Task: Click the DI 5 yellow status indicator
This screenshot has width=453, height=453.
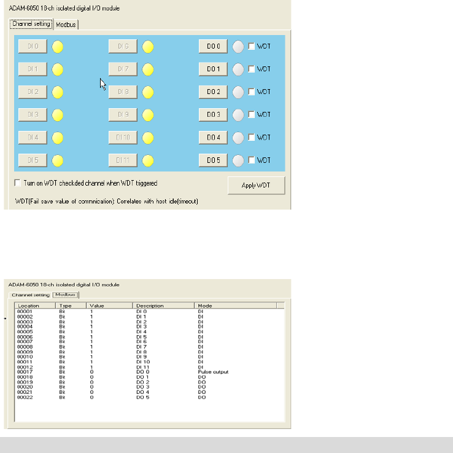Action: (x=58, y=160)
